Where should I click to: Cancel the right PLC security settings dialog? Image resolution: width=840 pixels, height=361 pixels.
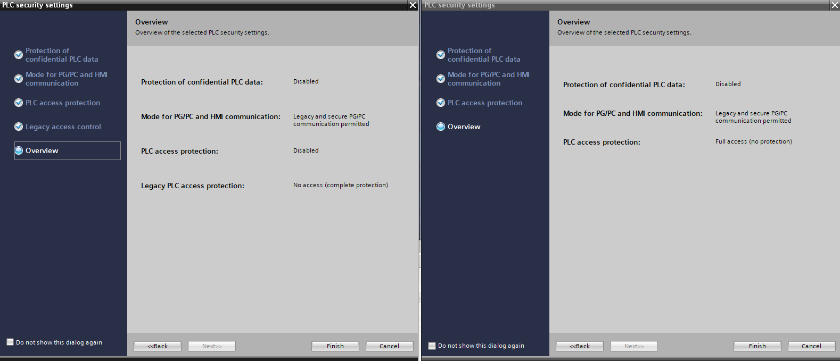pyautogui.click(x=811, y=346)
